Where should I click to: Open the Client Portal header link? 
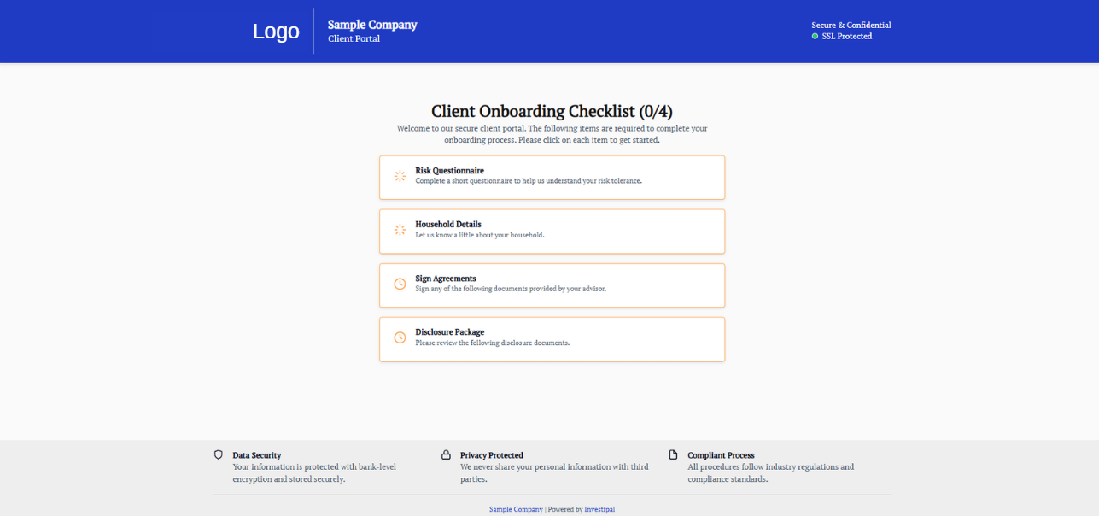click(x=354, y=38)
